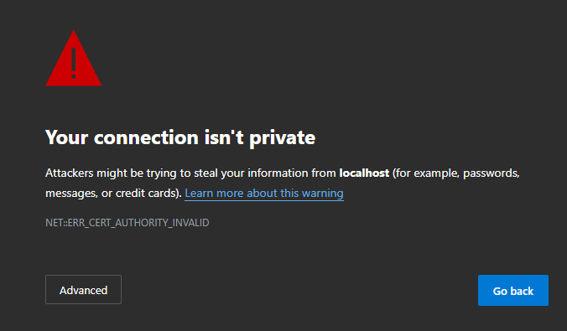Click the word Learn in the blue link
The image size is (567, 331).
(199, 193)
